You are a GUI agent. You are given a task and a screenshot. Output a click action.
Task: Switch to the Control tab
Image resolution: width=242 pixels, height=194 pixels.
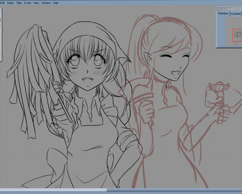(x=235, y=14)
